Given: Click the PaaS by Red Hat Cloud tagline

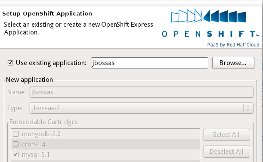Looking at the screenshot, I should point(233,45).
